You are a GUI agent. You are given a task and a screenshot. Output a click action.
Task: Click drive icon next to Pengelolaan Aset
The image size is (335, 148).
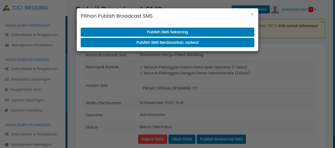[x=7, y=90]
